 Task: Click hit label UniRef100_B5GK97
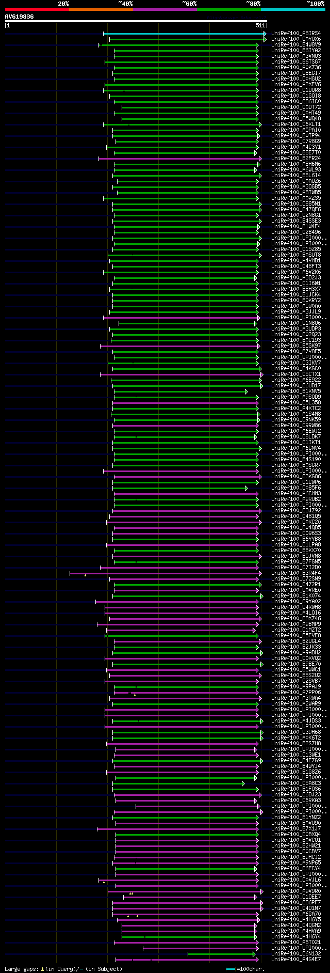[296, 346]
